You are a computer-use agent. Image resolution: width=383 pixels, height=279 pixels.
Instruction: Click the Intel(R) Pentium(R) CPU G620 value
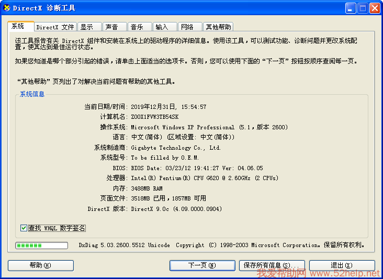(205, 178)
